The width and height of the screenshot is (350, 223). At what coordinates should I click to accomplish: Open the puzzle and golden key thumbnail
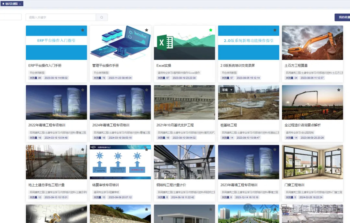56,214
